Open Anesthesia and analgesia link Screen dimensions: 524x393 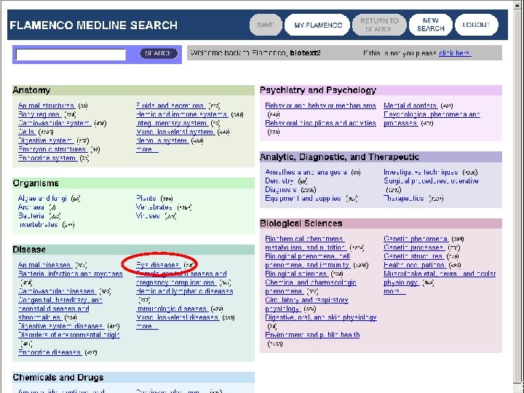point(306,172)
